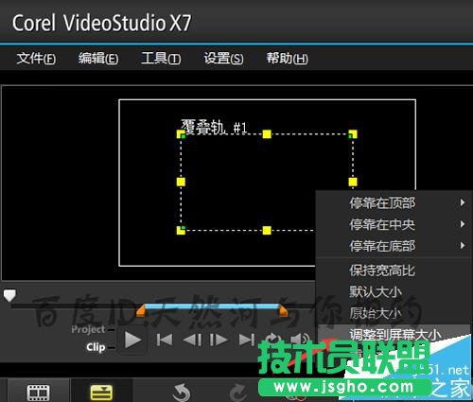Open the 工具(T) menu
Screen dimensions: 473x402
161,59
